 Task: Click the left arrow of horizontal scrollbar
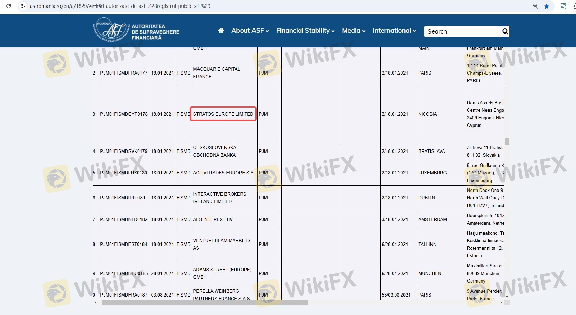(x=96, y=302)
